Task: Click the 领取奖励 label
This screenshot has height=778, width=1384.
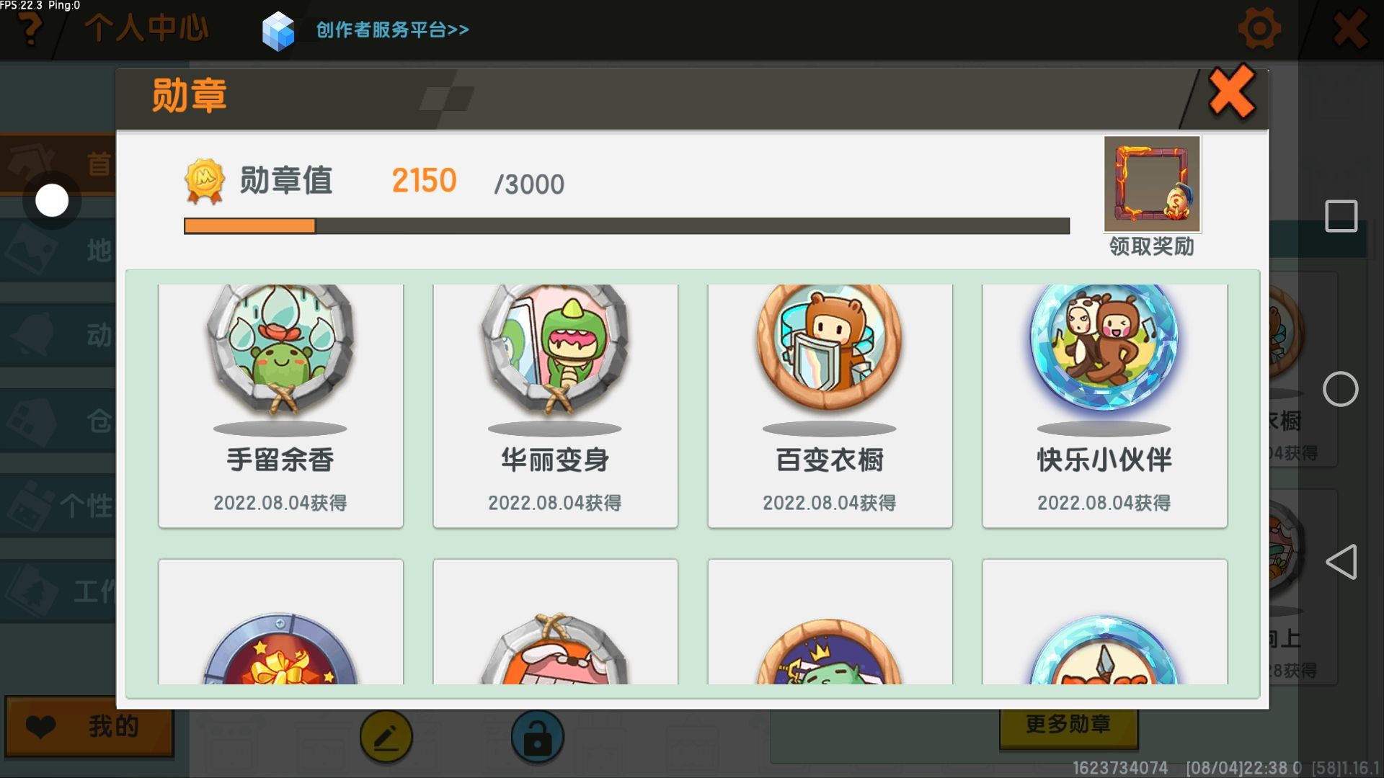Action: pos(1151,246)
